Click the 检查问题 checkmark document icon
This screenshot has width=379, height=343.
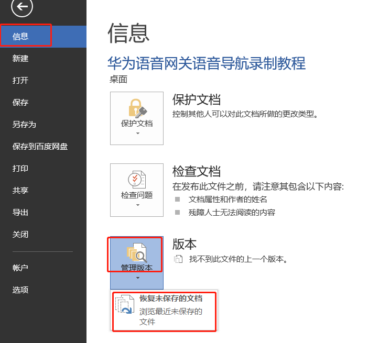(137, 180)
